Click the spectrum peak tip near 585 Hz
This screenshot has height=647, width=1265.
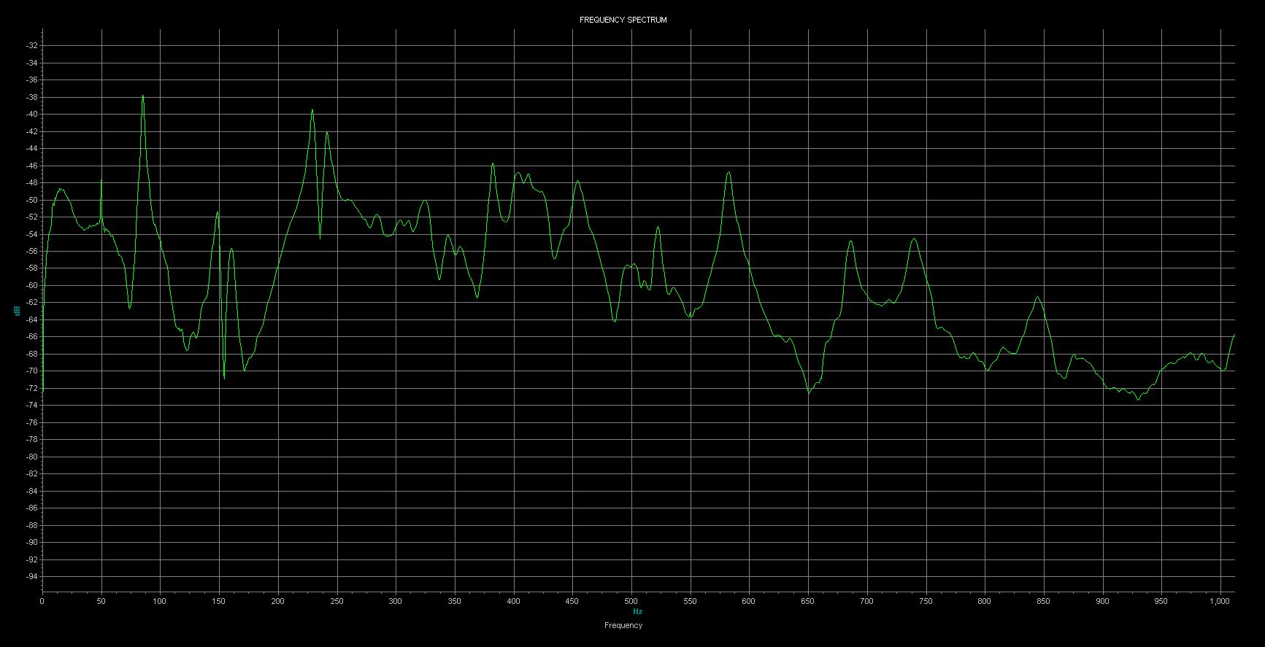click(728, 172)
